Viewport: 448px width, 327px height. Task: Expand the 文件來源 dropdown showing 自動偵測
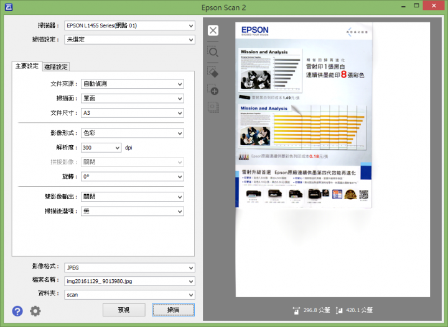(x=133, y=84)
